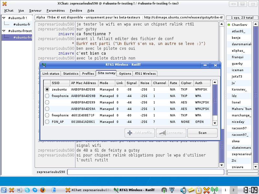Click the wireless signal tray icon

pos(214,190)
